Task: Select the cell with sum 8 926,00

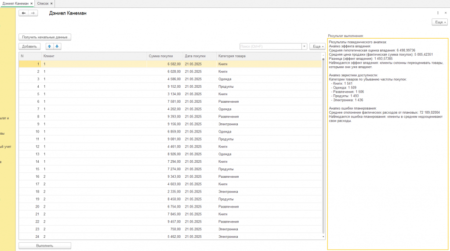Action: (x=165, y=154)
